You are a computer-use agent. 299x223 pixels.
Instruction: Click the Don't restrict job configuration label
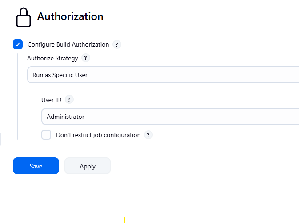click(x=98, y=135)
